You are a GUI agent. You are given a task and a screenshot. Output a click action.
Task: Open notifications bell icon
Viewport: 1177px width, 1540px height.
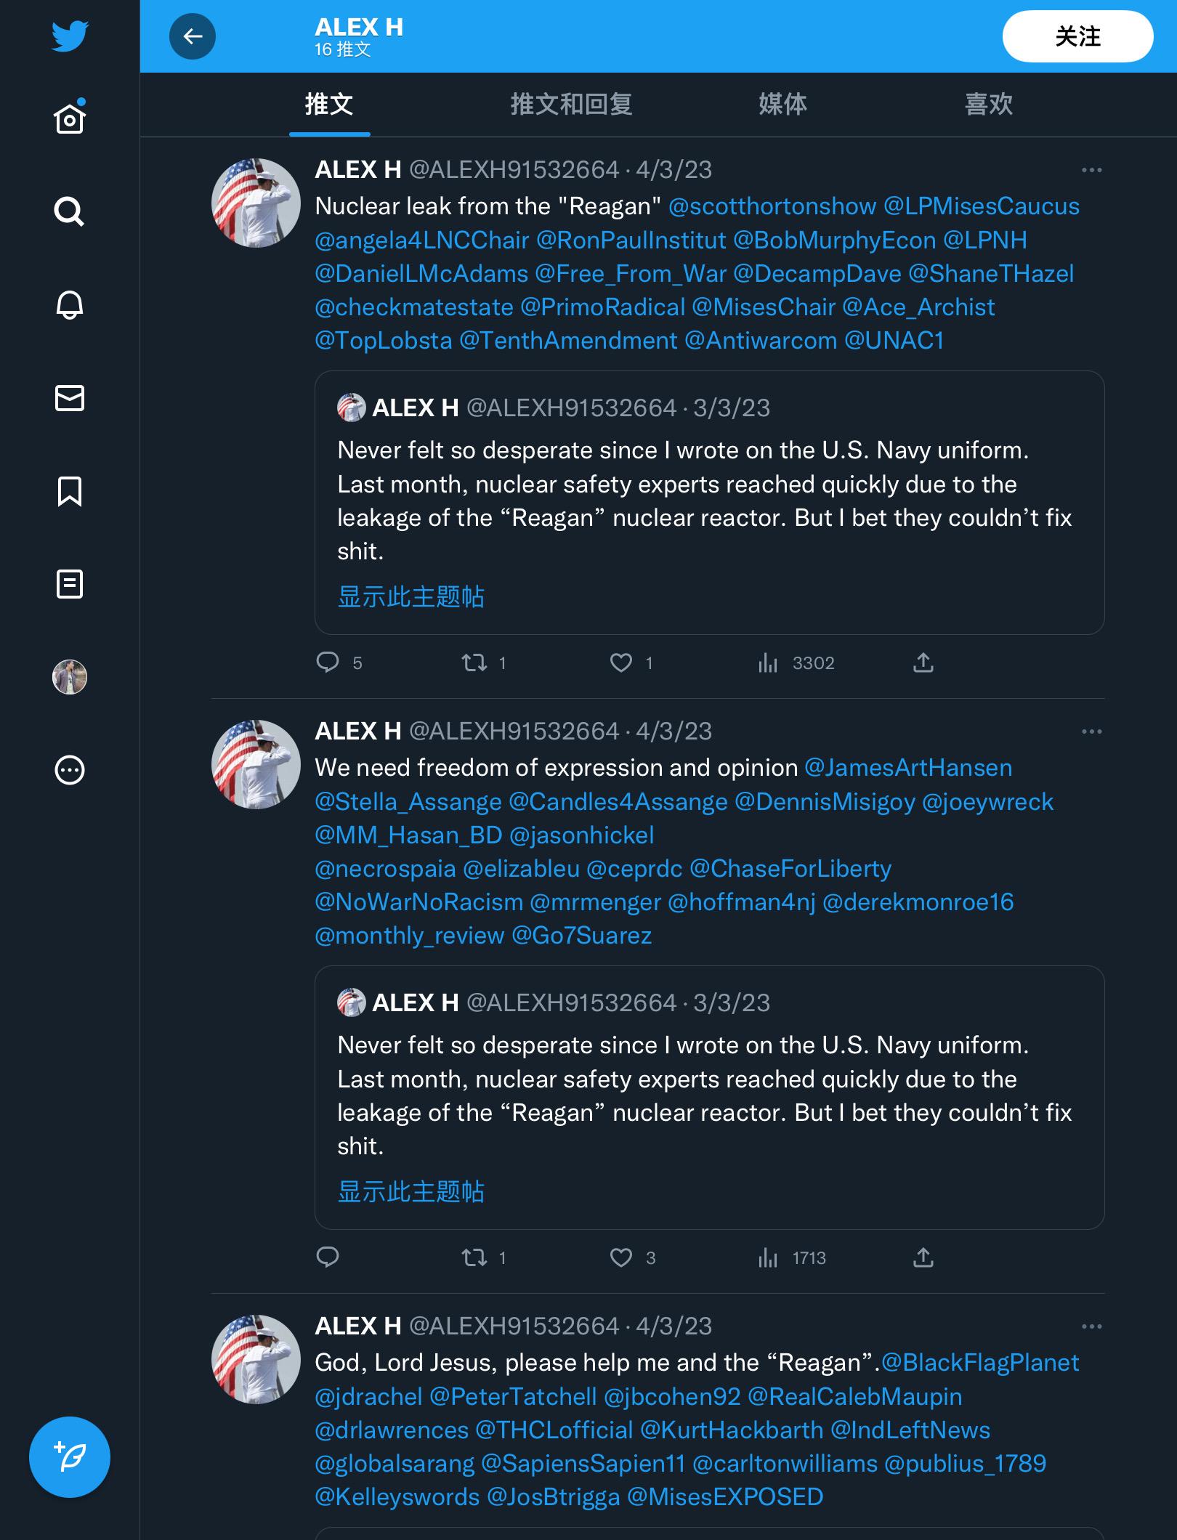[70, 305]
